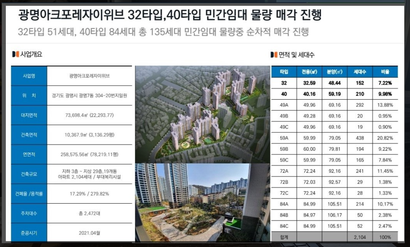Open the aerial site rendering image
This screenshot has width=410, height=247.
pyautogui.click(x=202, y=114)
